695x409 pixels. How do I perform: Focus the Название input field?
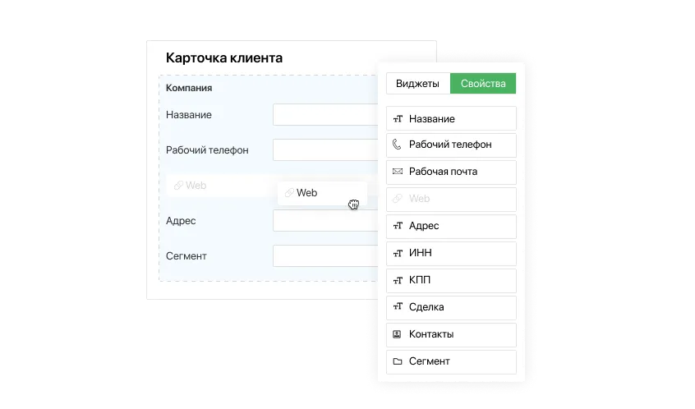[325, 115]
